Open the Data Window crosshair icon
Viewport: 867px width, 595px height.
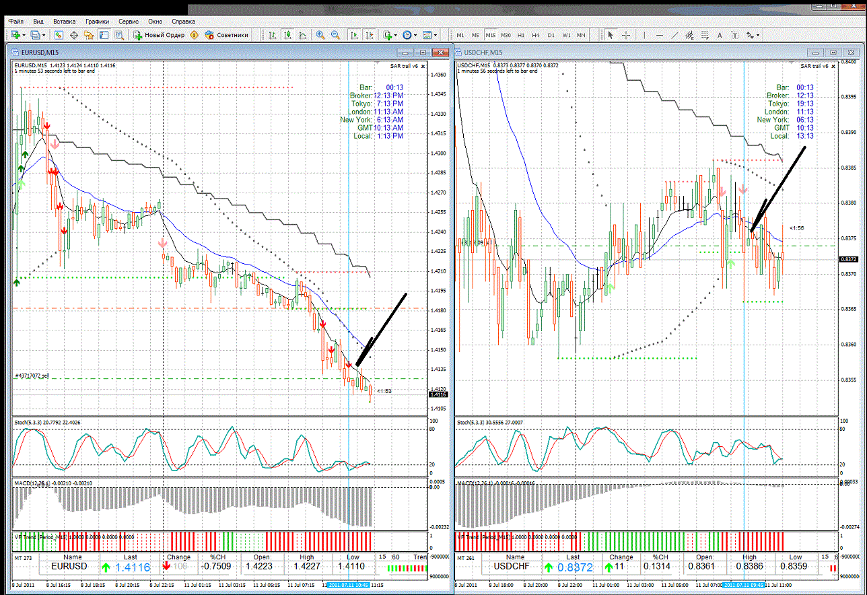pyautogui.click(x=74, y=34)
